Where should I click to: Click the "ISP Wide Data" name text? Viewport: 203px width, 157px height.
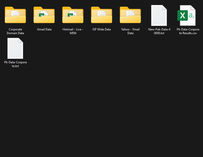[101, 29]
